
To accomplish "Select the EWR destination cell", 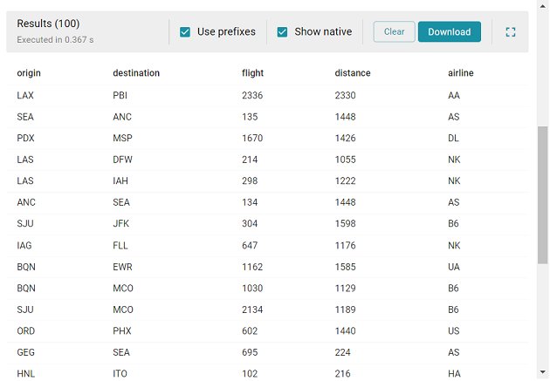I will click(122, 267).
